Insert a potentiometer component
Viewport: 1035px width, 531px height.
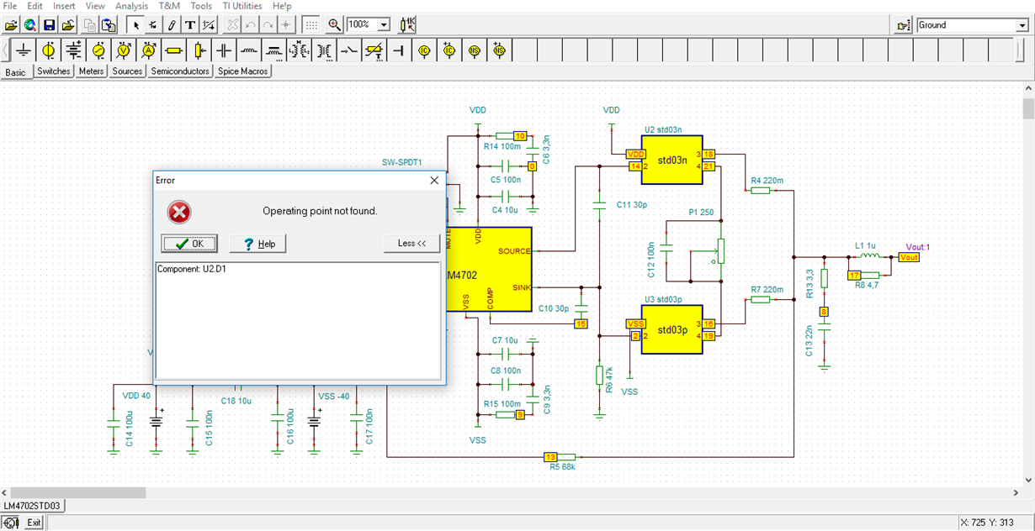(x=199, y=50)
